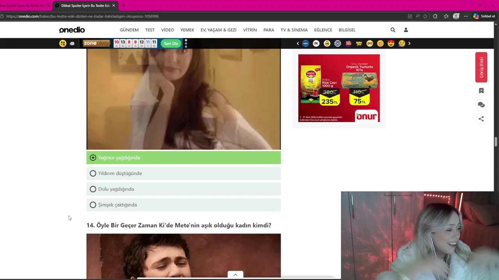
Task: Open the share icon on right sidebar
Action: coord(481,119)
